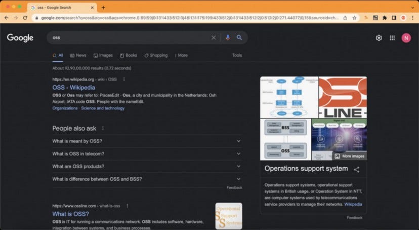Open options dots next to Wikipedia result URL
This screenshot has width=419, height=230.
point(124,79)
